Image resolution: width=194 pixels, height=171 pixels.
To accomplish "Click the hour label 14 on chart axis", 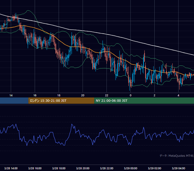I will [x=11, y=95].
